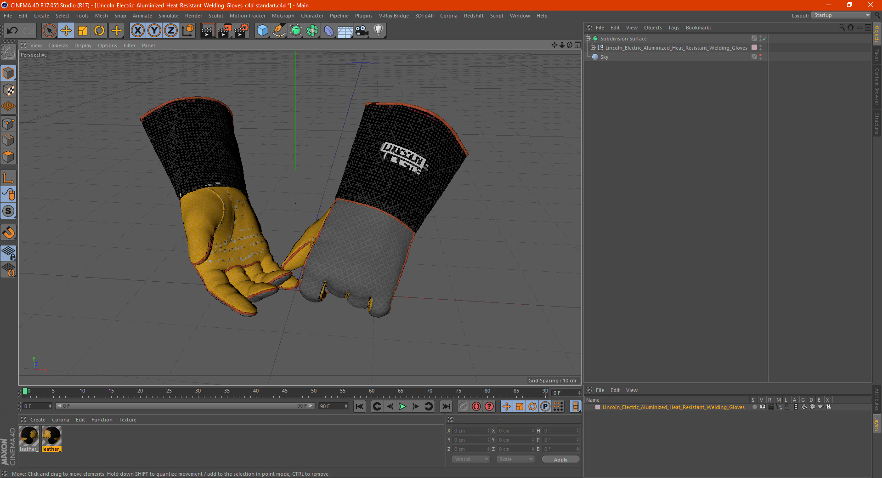The width and height of the screenshot is (882, 478).
Task: Select Polygons mode icon
Action: [9, 157]
